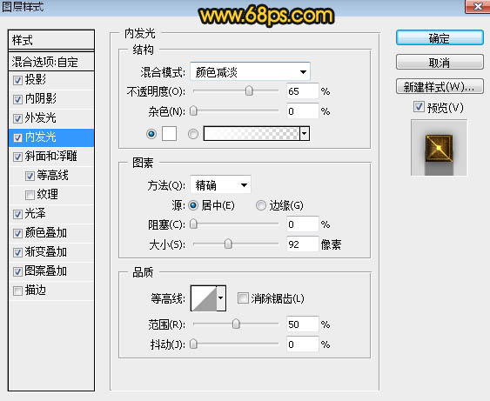Viewport: 490px width, 401px height.
Task: Open the 方法 精确 dropdown
Action: tap(220, 185)
